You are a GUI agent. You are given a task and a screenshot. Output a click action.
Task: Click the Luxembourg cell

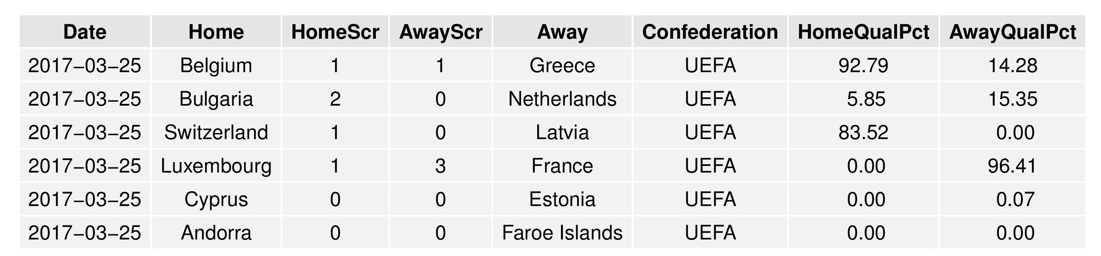[x=216, y=166]
